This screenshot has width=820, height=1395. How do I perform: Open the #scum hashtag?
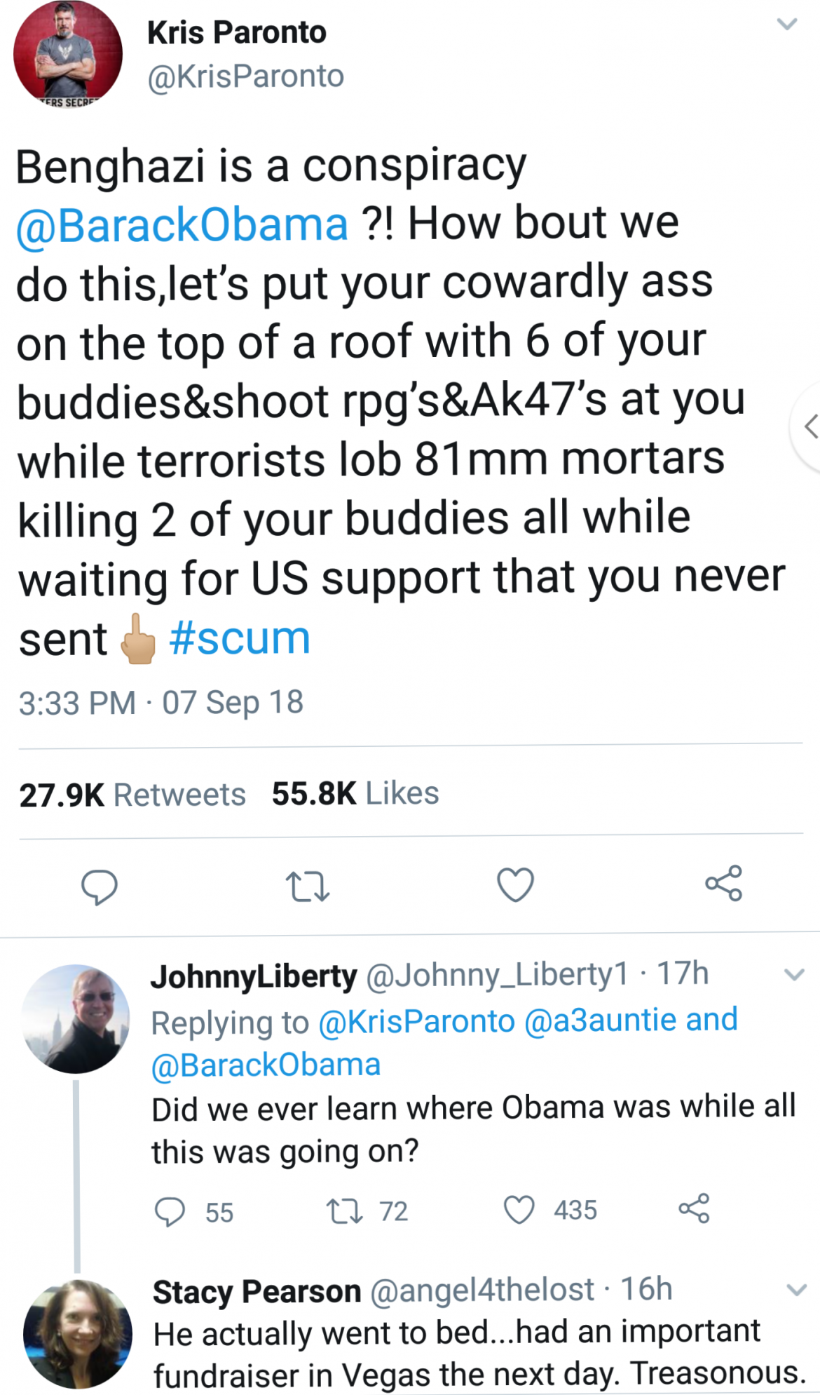tap(240, 639)
